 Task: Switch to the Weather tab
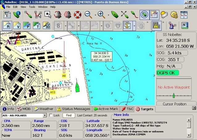click(44, 109)
